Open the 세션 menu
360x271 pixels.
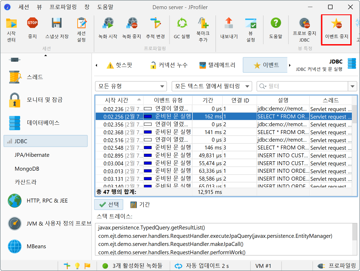24,7
